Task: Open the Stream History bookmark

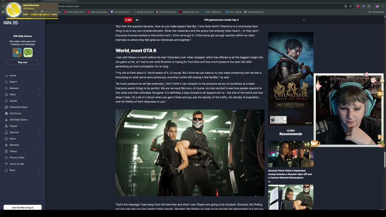Action: coord(74,12)
